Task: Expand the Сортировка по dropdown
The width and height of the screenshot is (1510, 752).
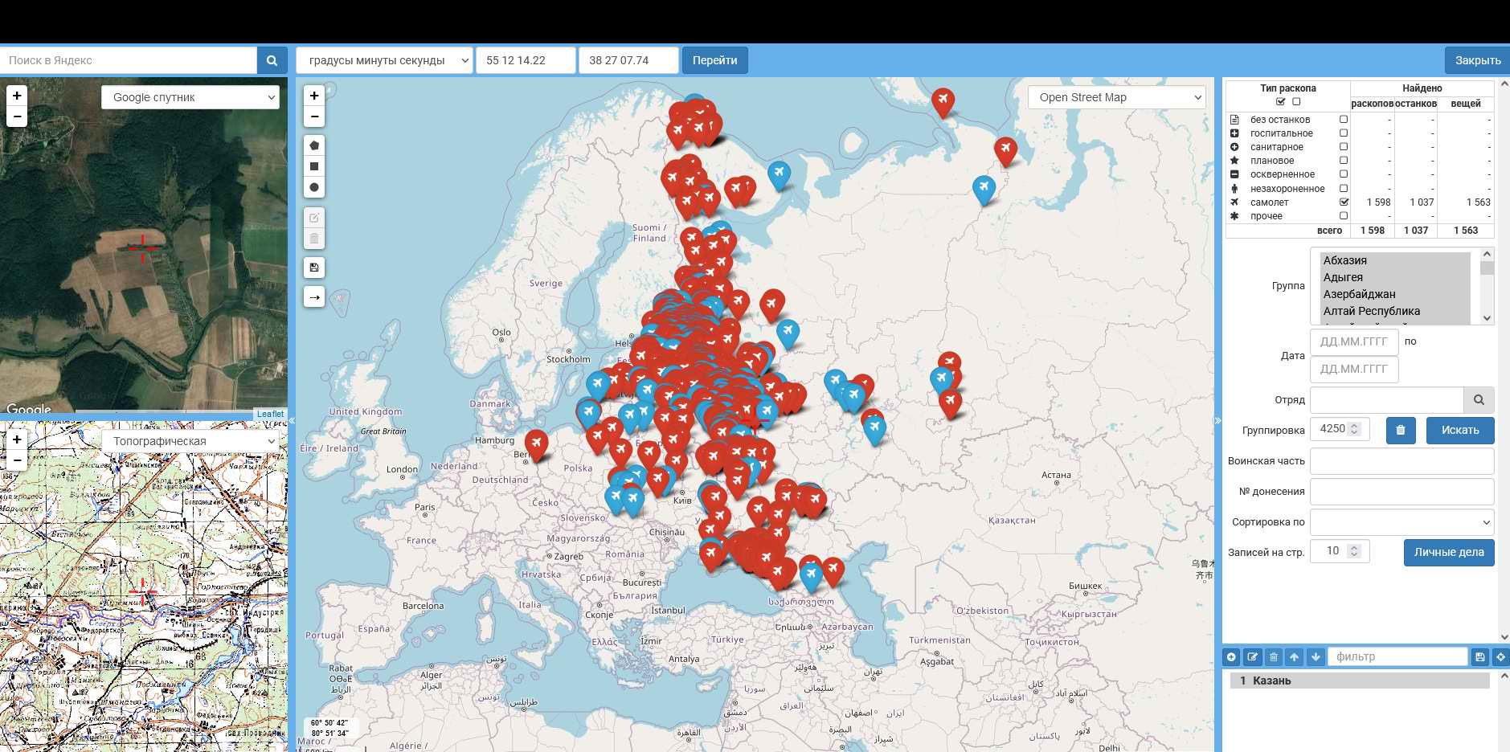Action: point(1402,522)
